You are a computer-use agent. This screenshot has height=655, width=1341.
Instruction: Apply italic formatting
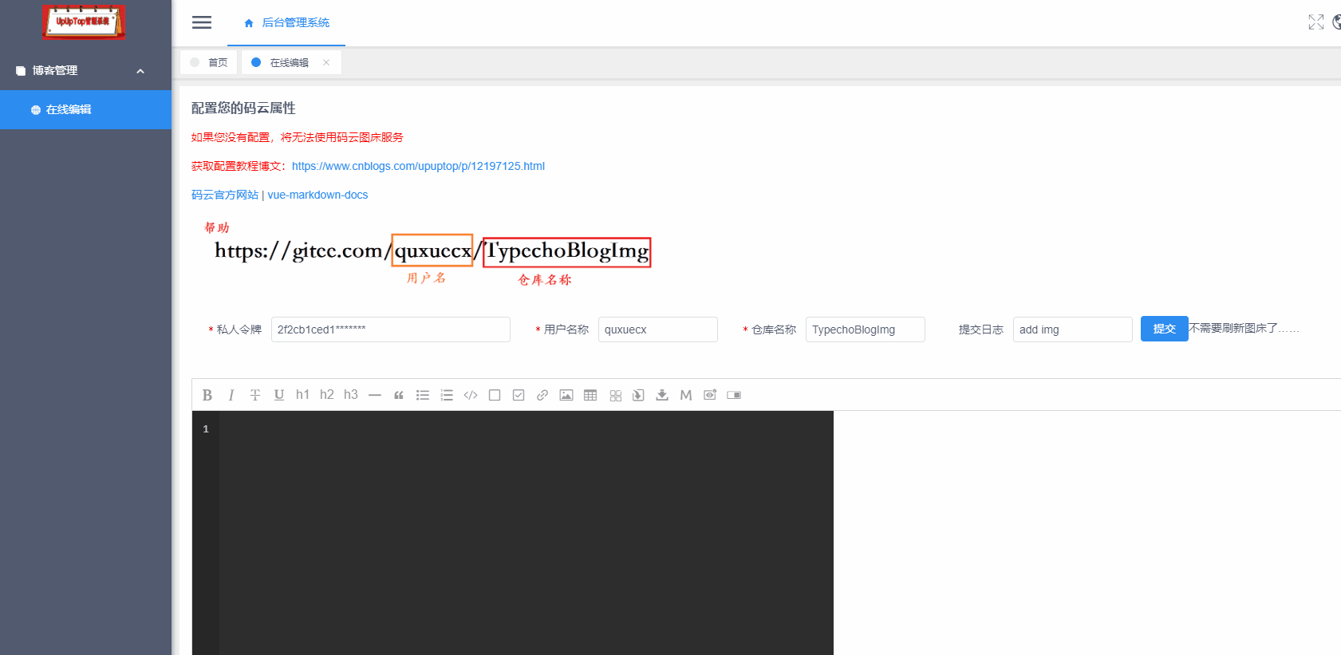(x=231, y=395)
